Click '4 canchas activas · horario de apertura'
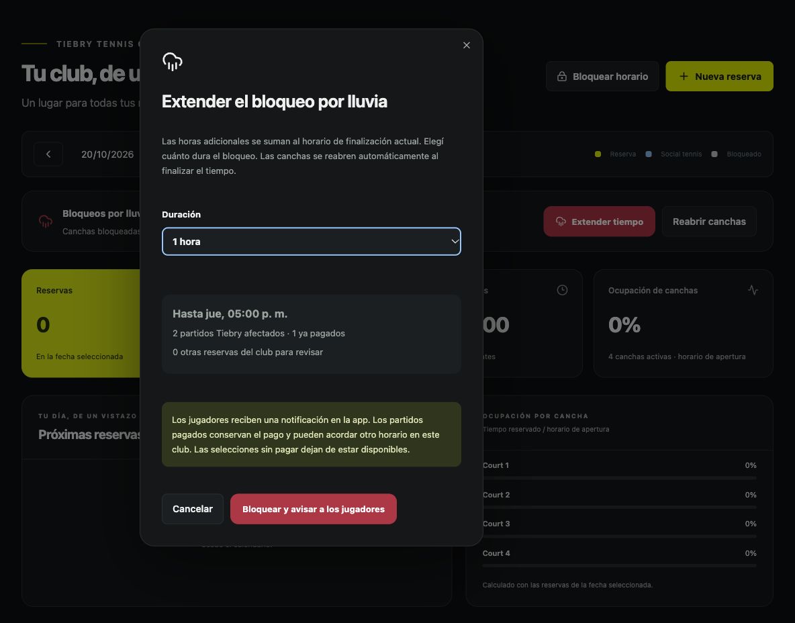The width and height of the screenshot is (795, 623). 677,356
